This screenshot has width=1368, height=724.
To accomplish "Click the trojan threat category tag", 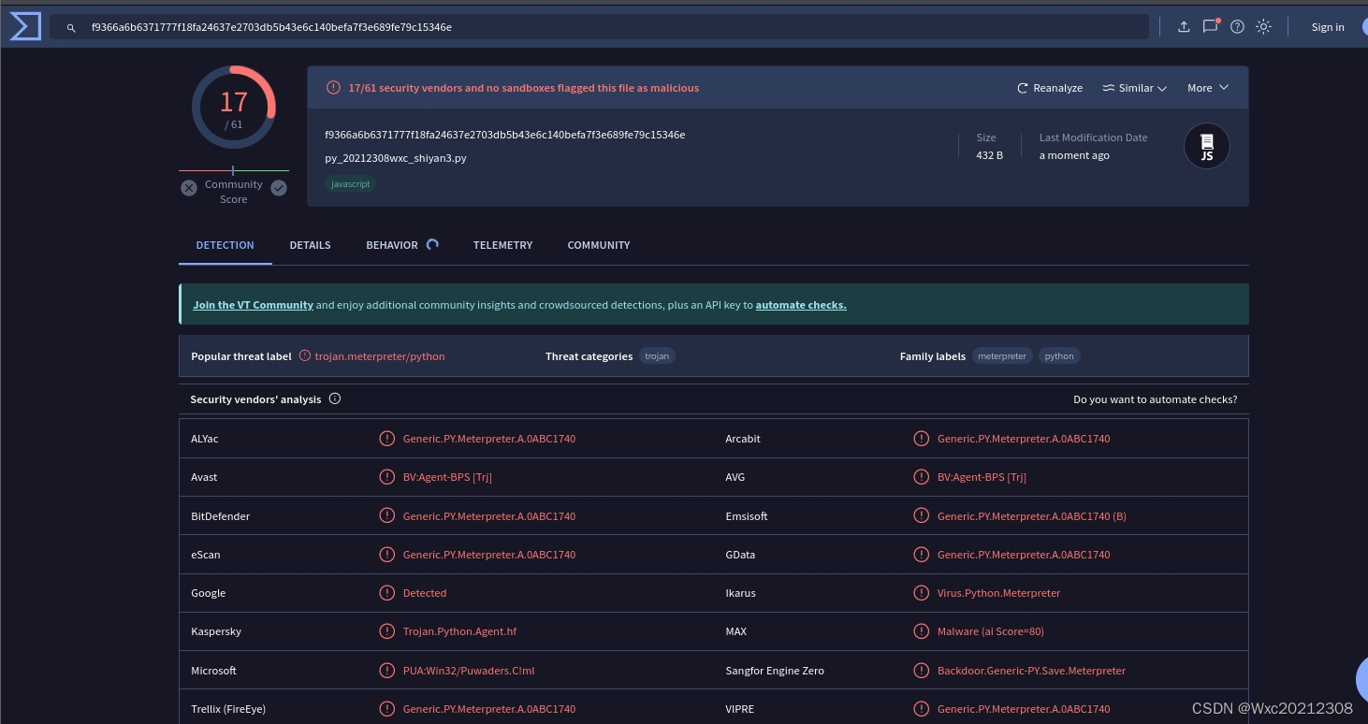I will (x=657, y=356).
